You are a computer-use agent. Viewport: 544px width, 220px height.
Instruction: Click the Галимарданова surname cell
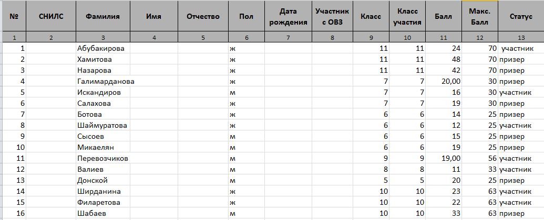pyautogui.click(x=106, y=81)
